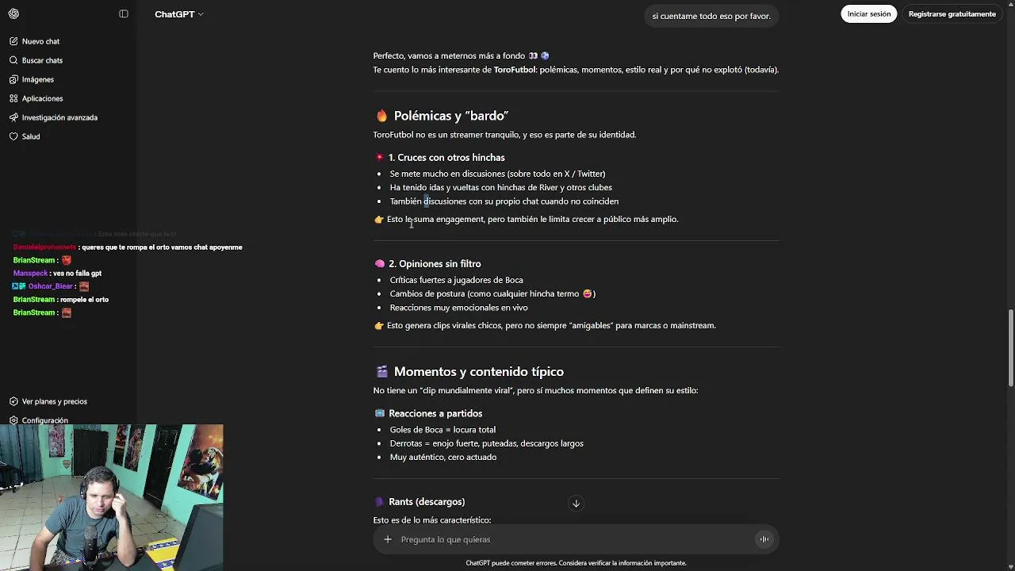This screenshot has height=571, width=1015.
Task: Click the user message 'si cuentame todo eso por favor.'
Action: [711, 16]
